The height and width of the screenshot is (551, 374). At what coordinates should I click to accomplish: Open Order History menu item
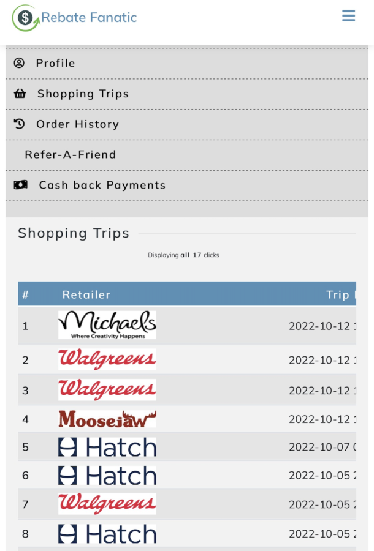pos(187,124)
